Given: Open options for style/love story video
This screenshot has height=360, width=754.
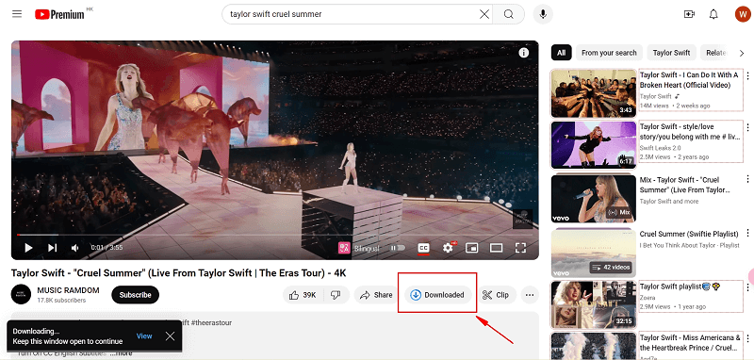Looking at the screenshot, I should click(x=747, y=127).
